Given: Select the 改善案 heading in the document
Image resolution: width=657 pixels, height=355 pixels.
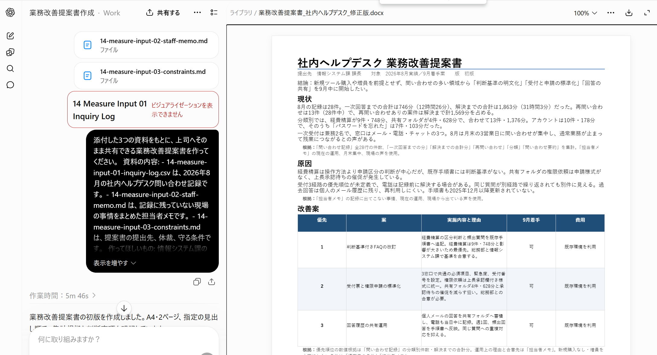Looking at the screenshot, I should (x=308, y=209).
